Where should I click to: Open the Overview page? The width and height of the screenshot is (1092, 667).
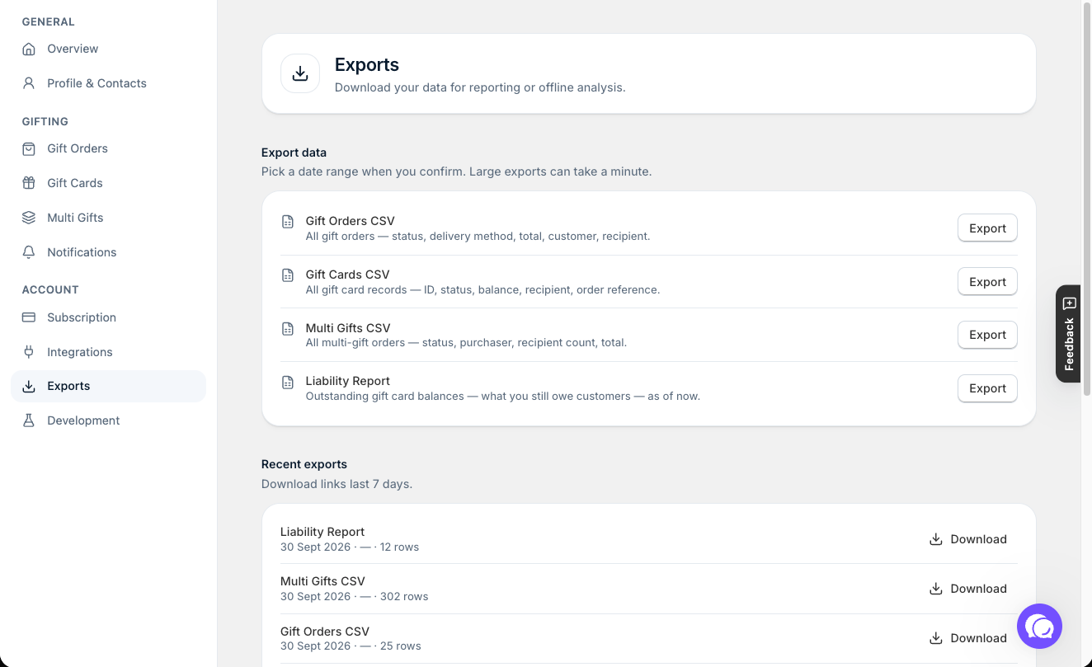pyautogui.click(x=108, y=49)
